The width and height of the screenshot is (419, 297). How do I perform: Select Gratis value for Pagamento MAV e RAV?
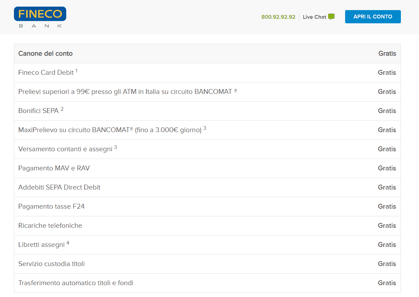point(387,168)
